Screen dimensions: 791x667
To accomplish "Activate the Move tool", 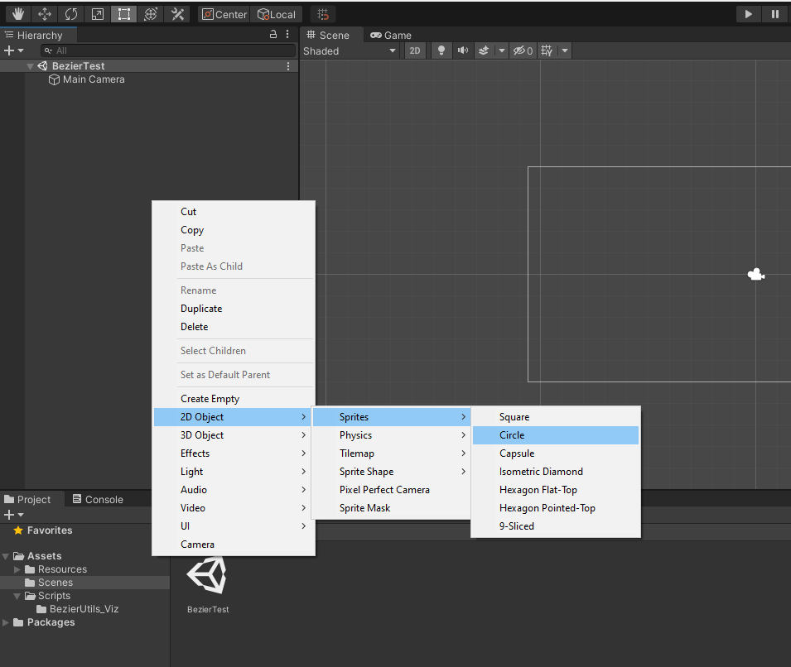I will pos(44,13).
